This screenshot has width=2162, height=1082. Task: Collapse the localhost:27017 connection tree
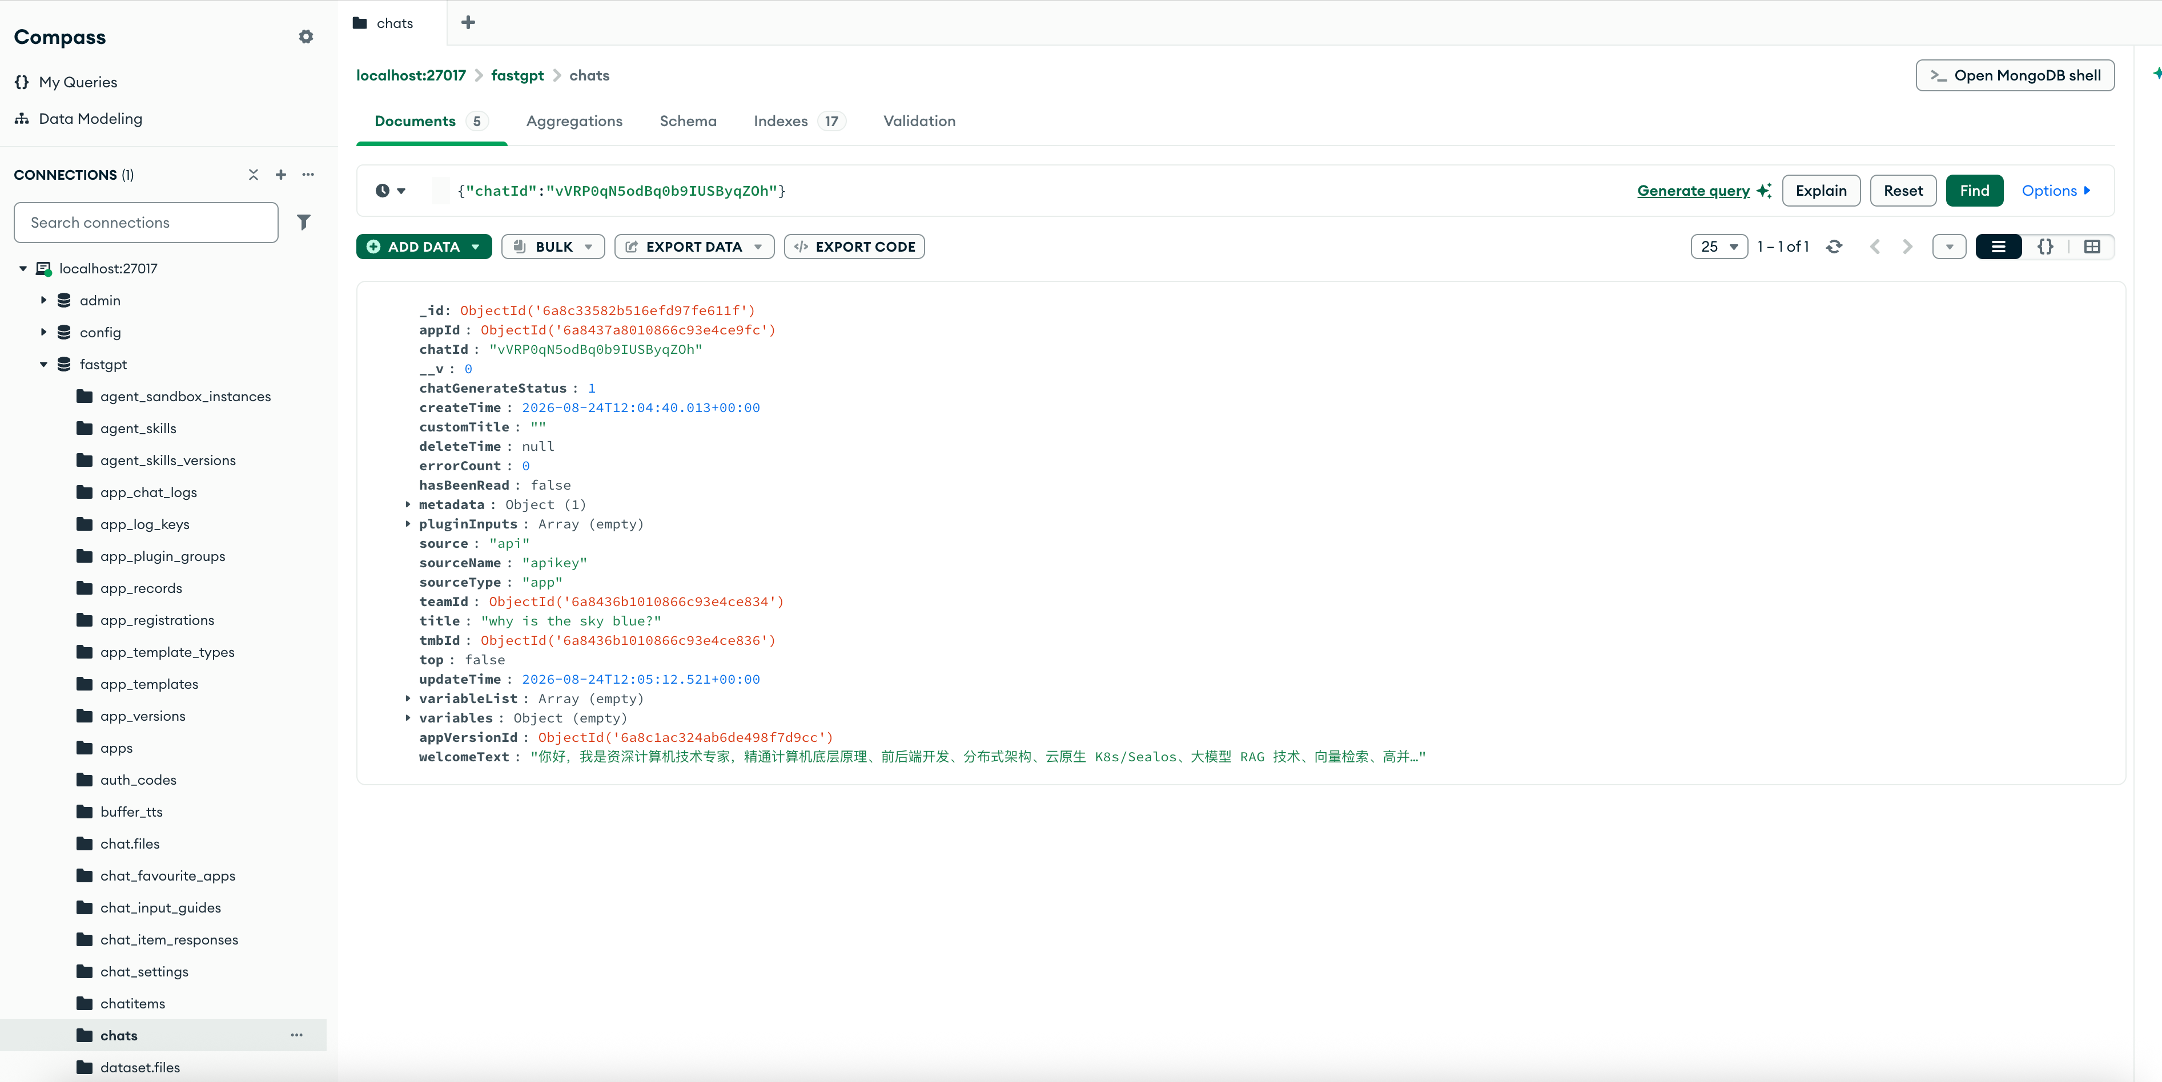[23, 268]
